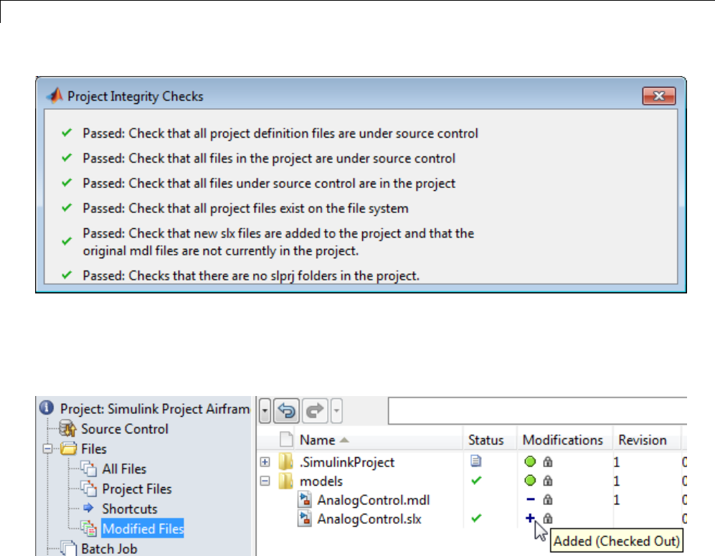715x556 pixels.
Task: Click the models folder icon
Action: coord(285,481)
